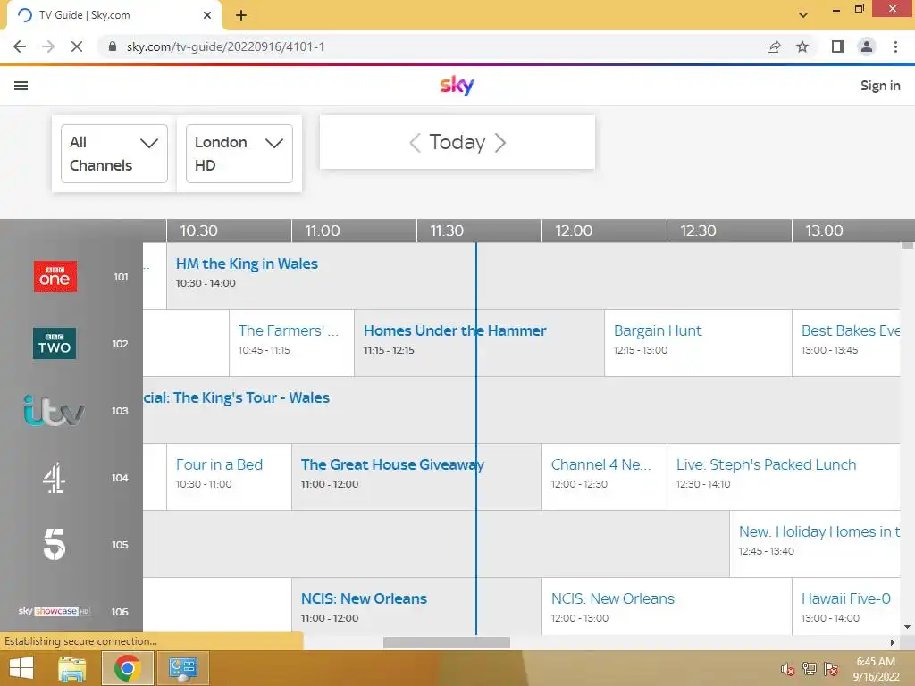
Task: Click the horizontal scrollbar thumb
Action: [x=447, y=642]
